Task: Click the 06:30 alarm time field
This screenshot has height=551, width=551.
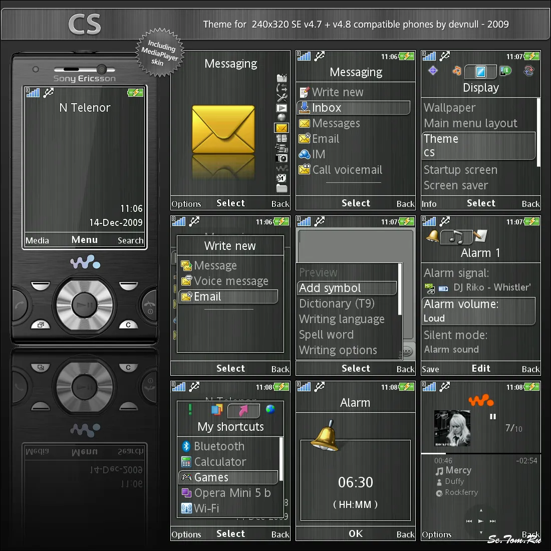Action: click(x=356, y=482)
